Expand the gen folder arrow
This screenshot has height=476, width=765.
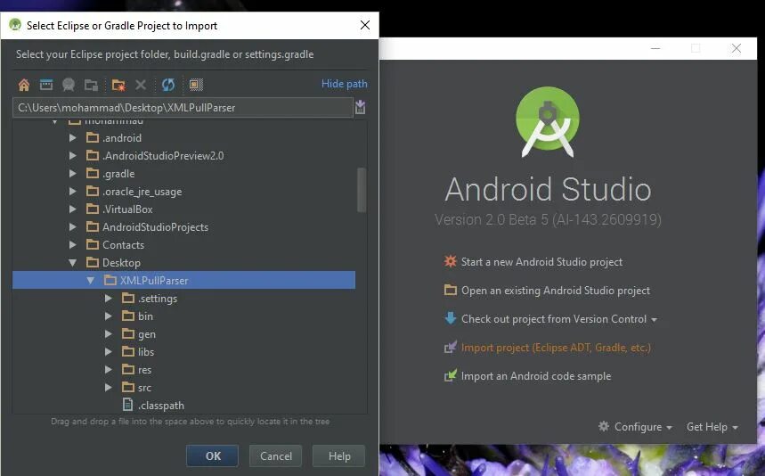(109, 334)
